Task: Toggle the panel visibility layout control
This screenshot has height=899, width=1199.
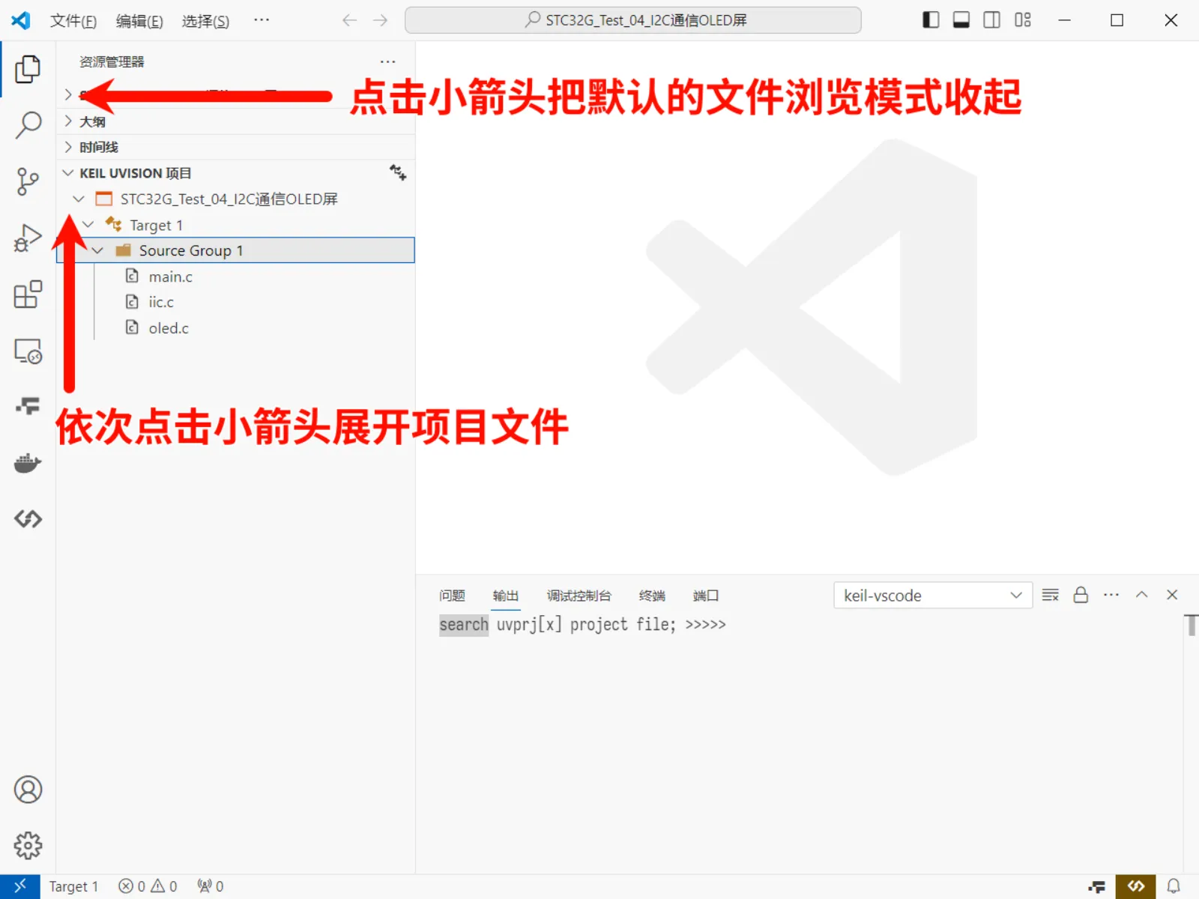Action: [960, 20]
